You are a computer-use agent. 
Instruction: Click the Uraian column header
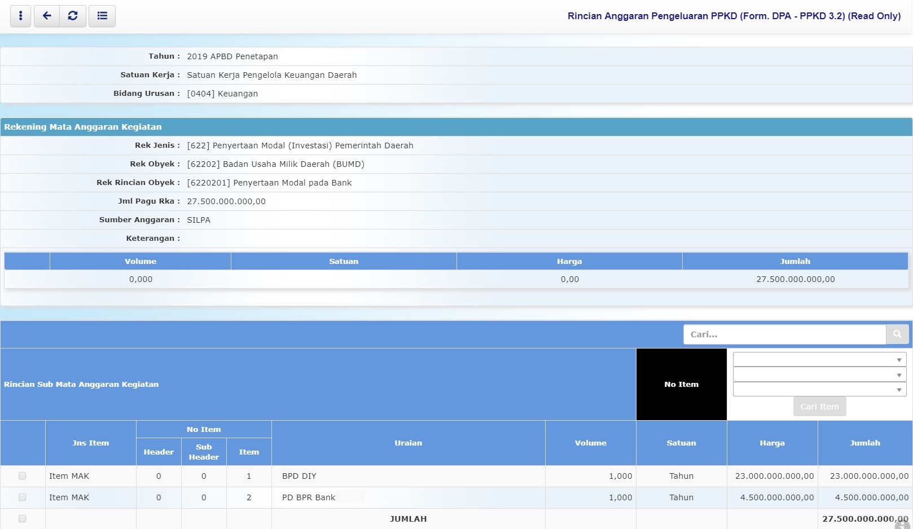pyautogui.click(x=408, y=443)
